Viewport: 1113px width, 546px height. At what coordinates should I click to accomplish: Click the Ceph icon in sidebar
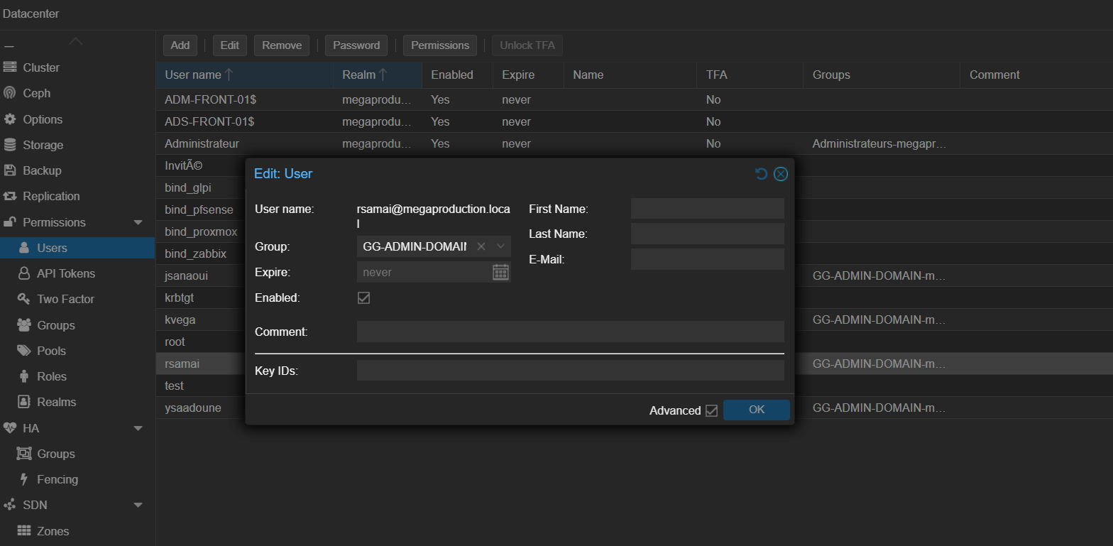[x=10, y=94]
